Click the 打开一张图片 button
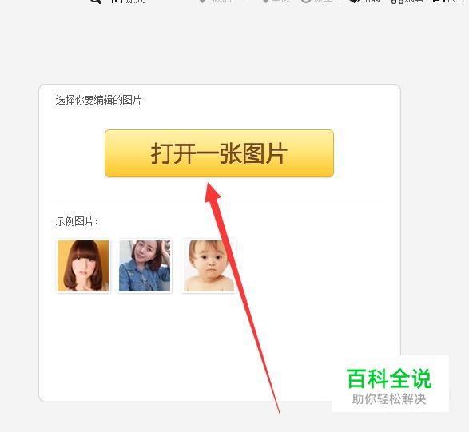This screenshot has width=469, height=432. coord(219,153)
